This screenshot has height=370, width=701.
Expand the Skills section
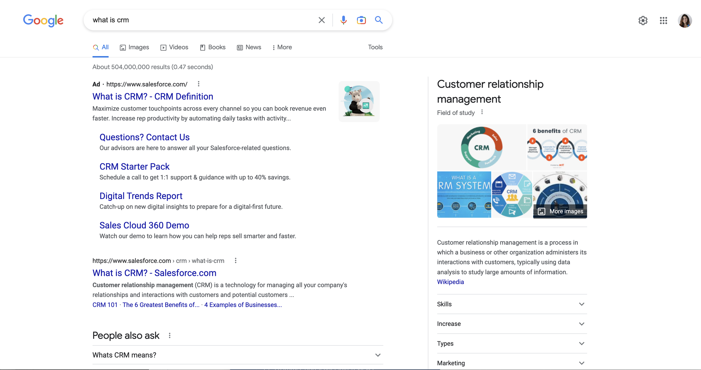click(x=512, y=304)
